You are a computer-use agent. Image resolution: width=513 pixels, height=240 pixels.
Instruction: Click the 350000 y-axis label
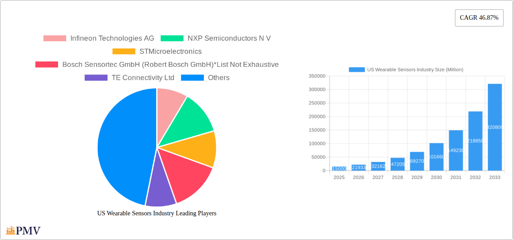point(317,76)
